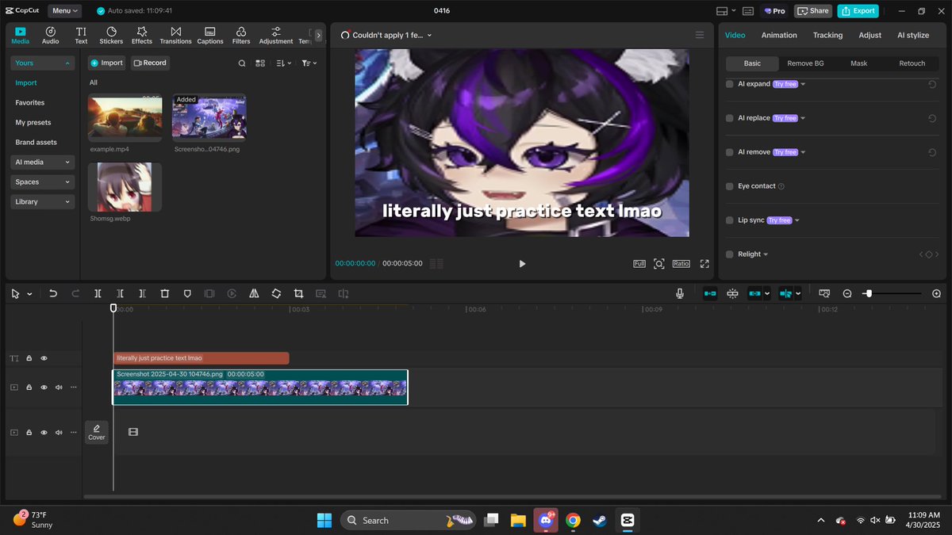Open the media filter dropdown

click(x=309, y=63)
